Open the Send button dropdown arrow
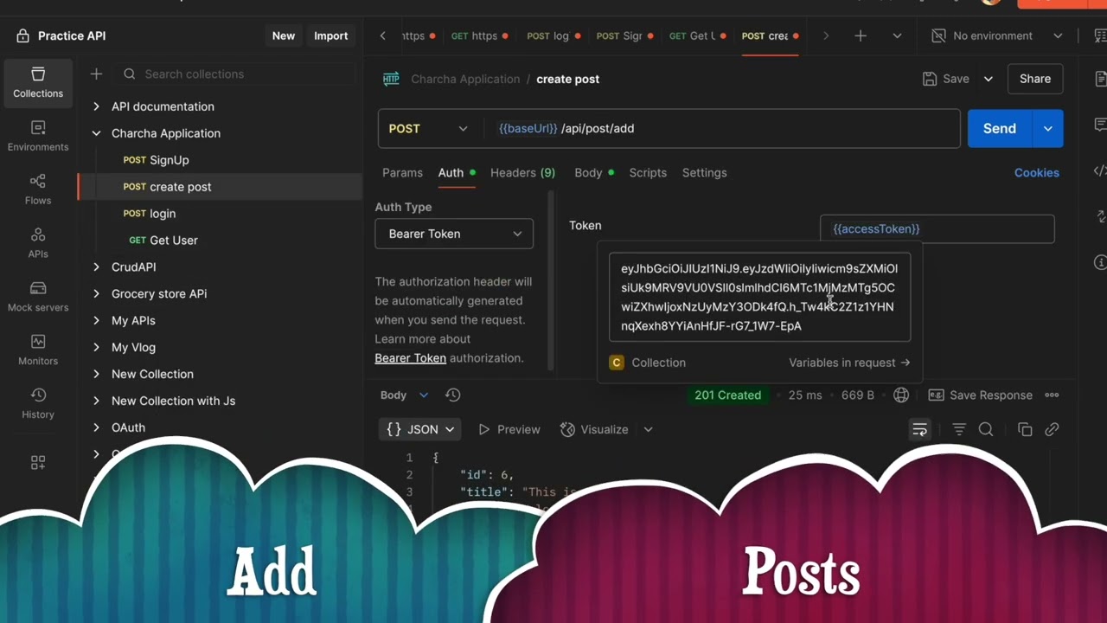Screen dimensions: 1107x623 point(1047,128)
